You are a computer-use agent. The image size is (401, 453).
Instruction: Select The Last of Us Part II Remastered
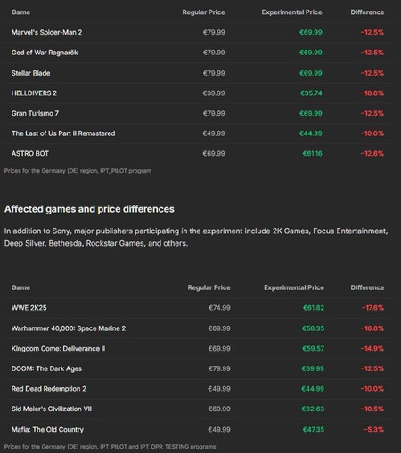coord(63,133)
